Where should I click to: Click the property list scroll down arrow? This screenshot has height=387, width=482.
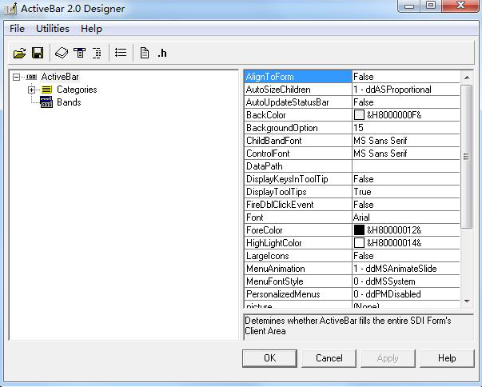point(467,302)
